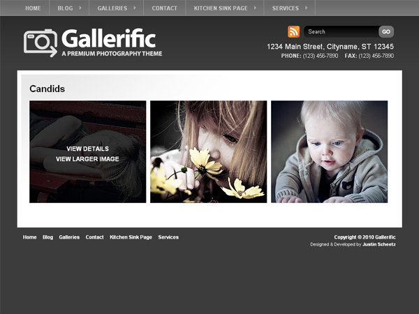The width and height of the screenshot is (419, 314).
Task: Click the Justin Scheetz credit link
Action: pyautogui.click(x=379, y=244)
